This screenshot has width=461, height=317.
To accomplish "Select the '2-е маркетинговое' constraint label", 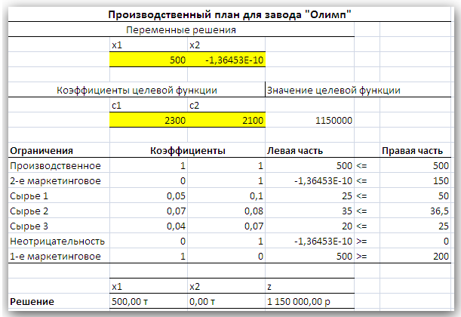I will [x=59, y=180].
